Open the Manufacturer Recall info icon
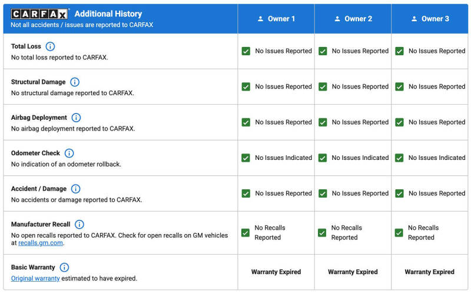Image resolution: width=471 pixels, height=294 pixels. click(x=79, y=225)
